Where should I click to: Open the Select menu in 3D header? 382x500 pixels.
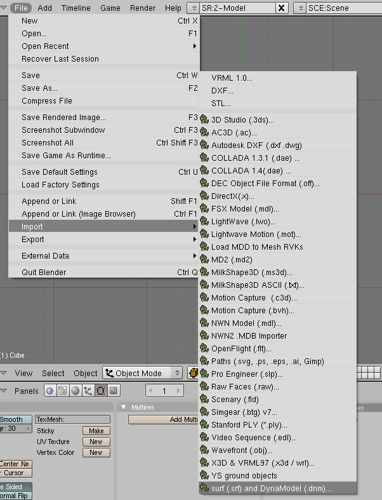pos(53,373)
